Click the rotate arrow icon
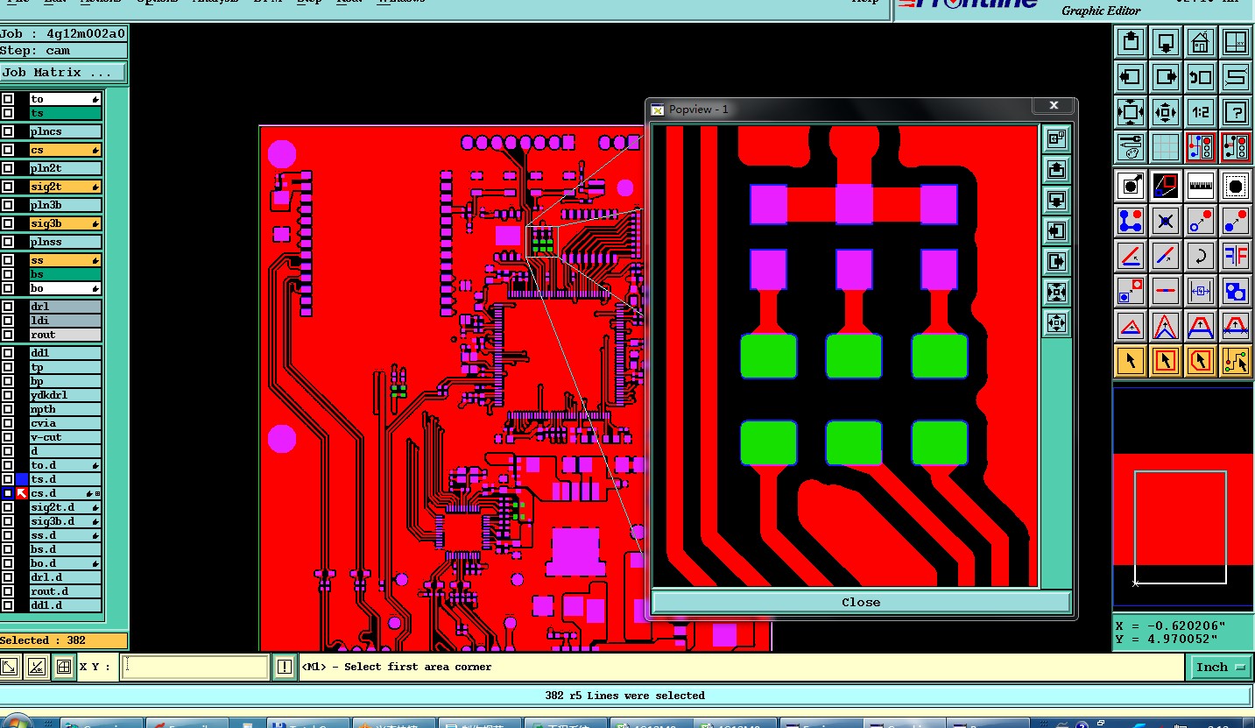The width and height of the screenshot is (1255, 728). pos(1200,256)
